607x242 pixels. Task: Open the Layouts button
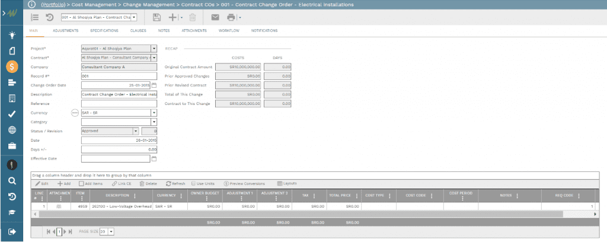point(287,183)
